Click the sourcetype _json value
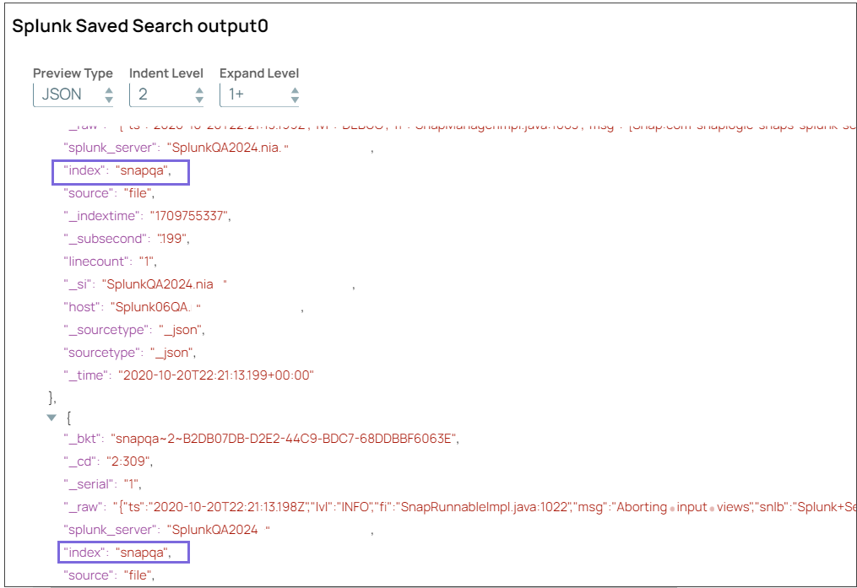This screenshot has width=857, height=588. (171, 353)
